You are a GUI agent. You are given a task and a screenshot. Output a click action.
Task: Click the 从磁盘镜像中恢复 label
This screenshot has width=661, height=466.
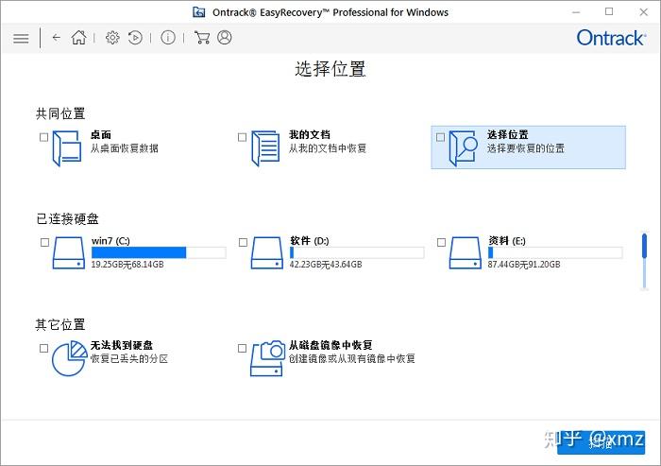coord(330,345)
